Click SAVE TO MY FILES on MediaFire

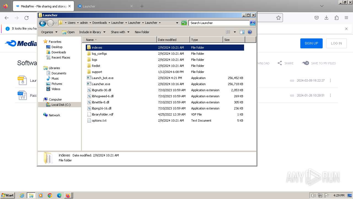(x=319, y=63)
